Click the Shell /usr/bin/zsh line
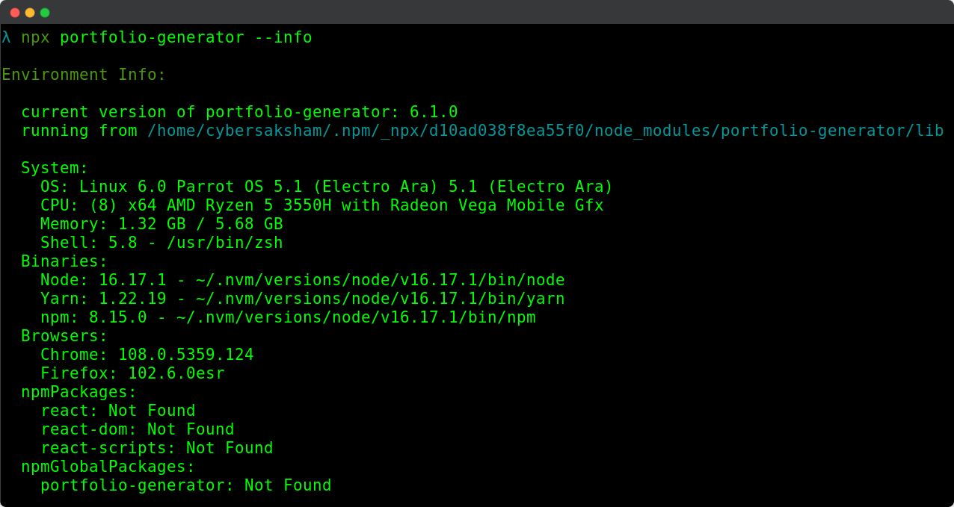Screen dimensions: 954x507 (x=161, y=243)
